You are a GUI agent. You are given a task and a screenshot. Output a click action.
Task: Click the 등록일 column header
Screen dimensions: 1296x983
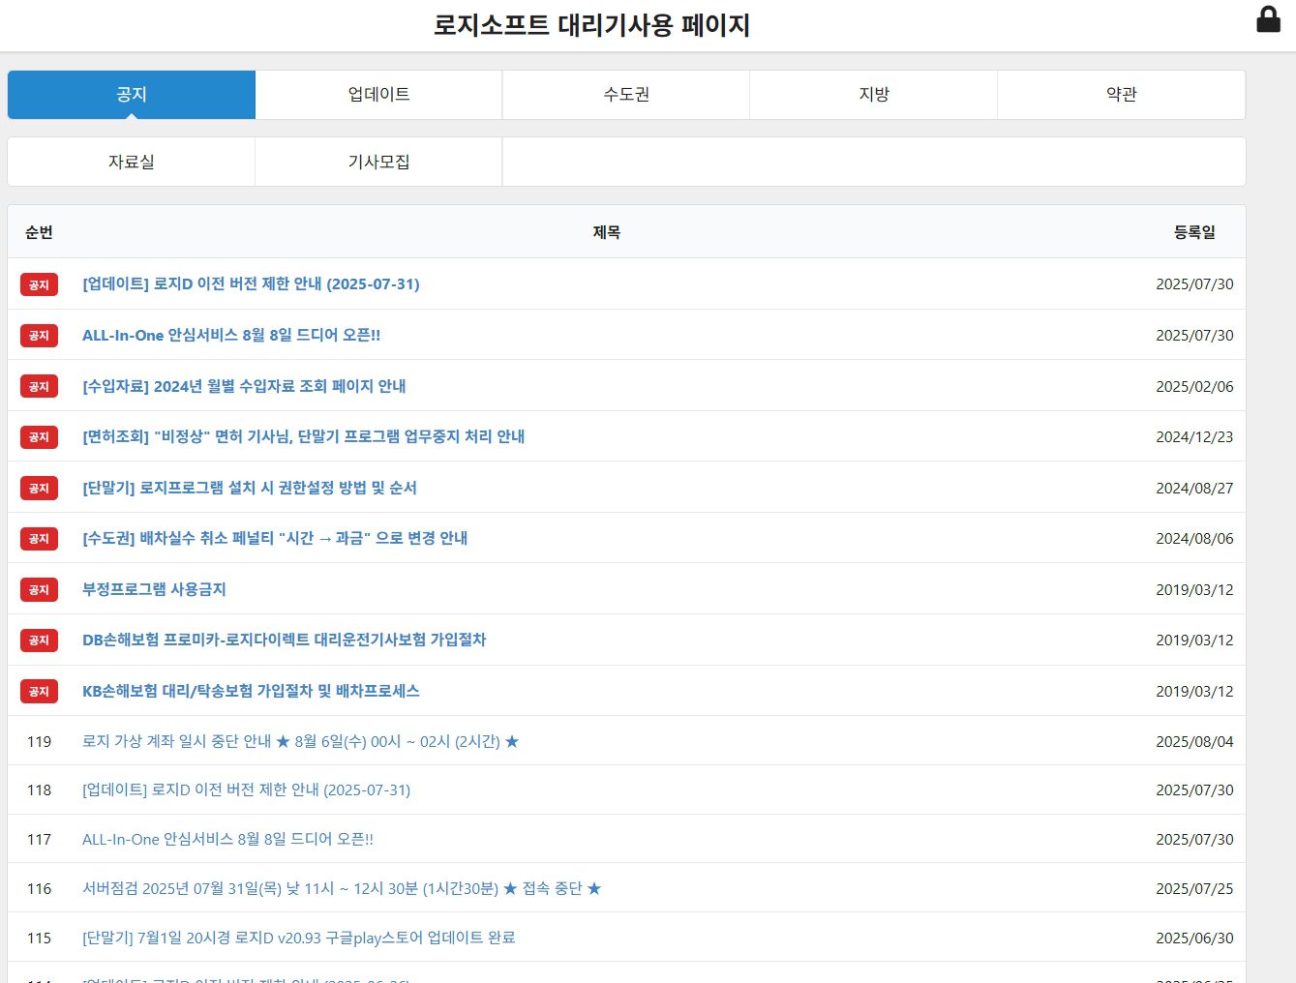1194,232
